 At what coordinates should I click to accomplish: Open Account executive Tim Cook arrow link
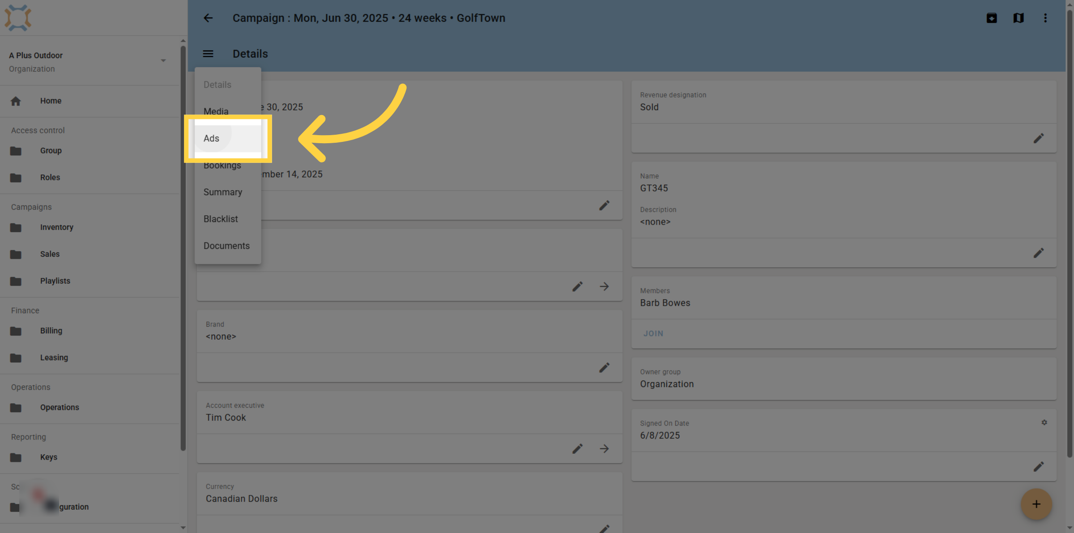click(605, 448)
